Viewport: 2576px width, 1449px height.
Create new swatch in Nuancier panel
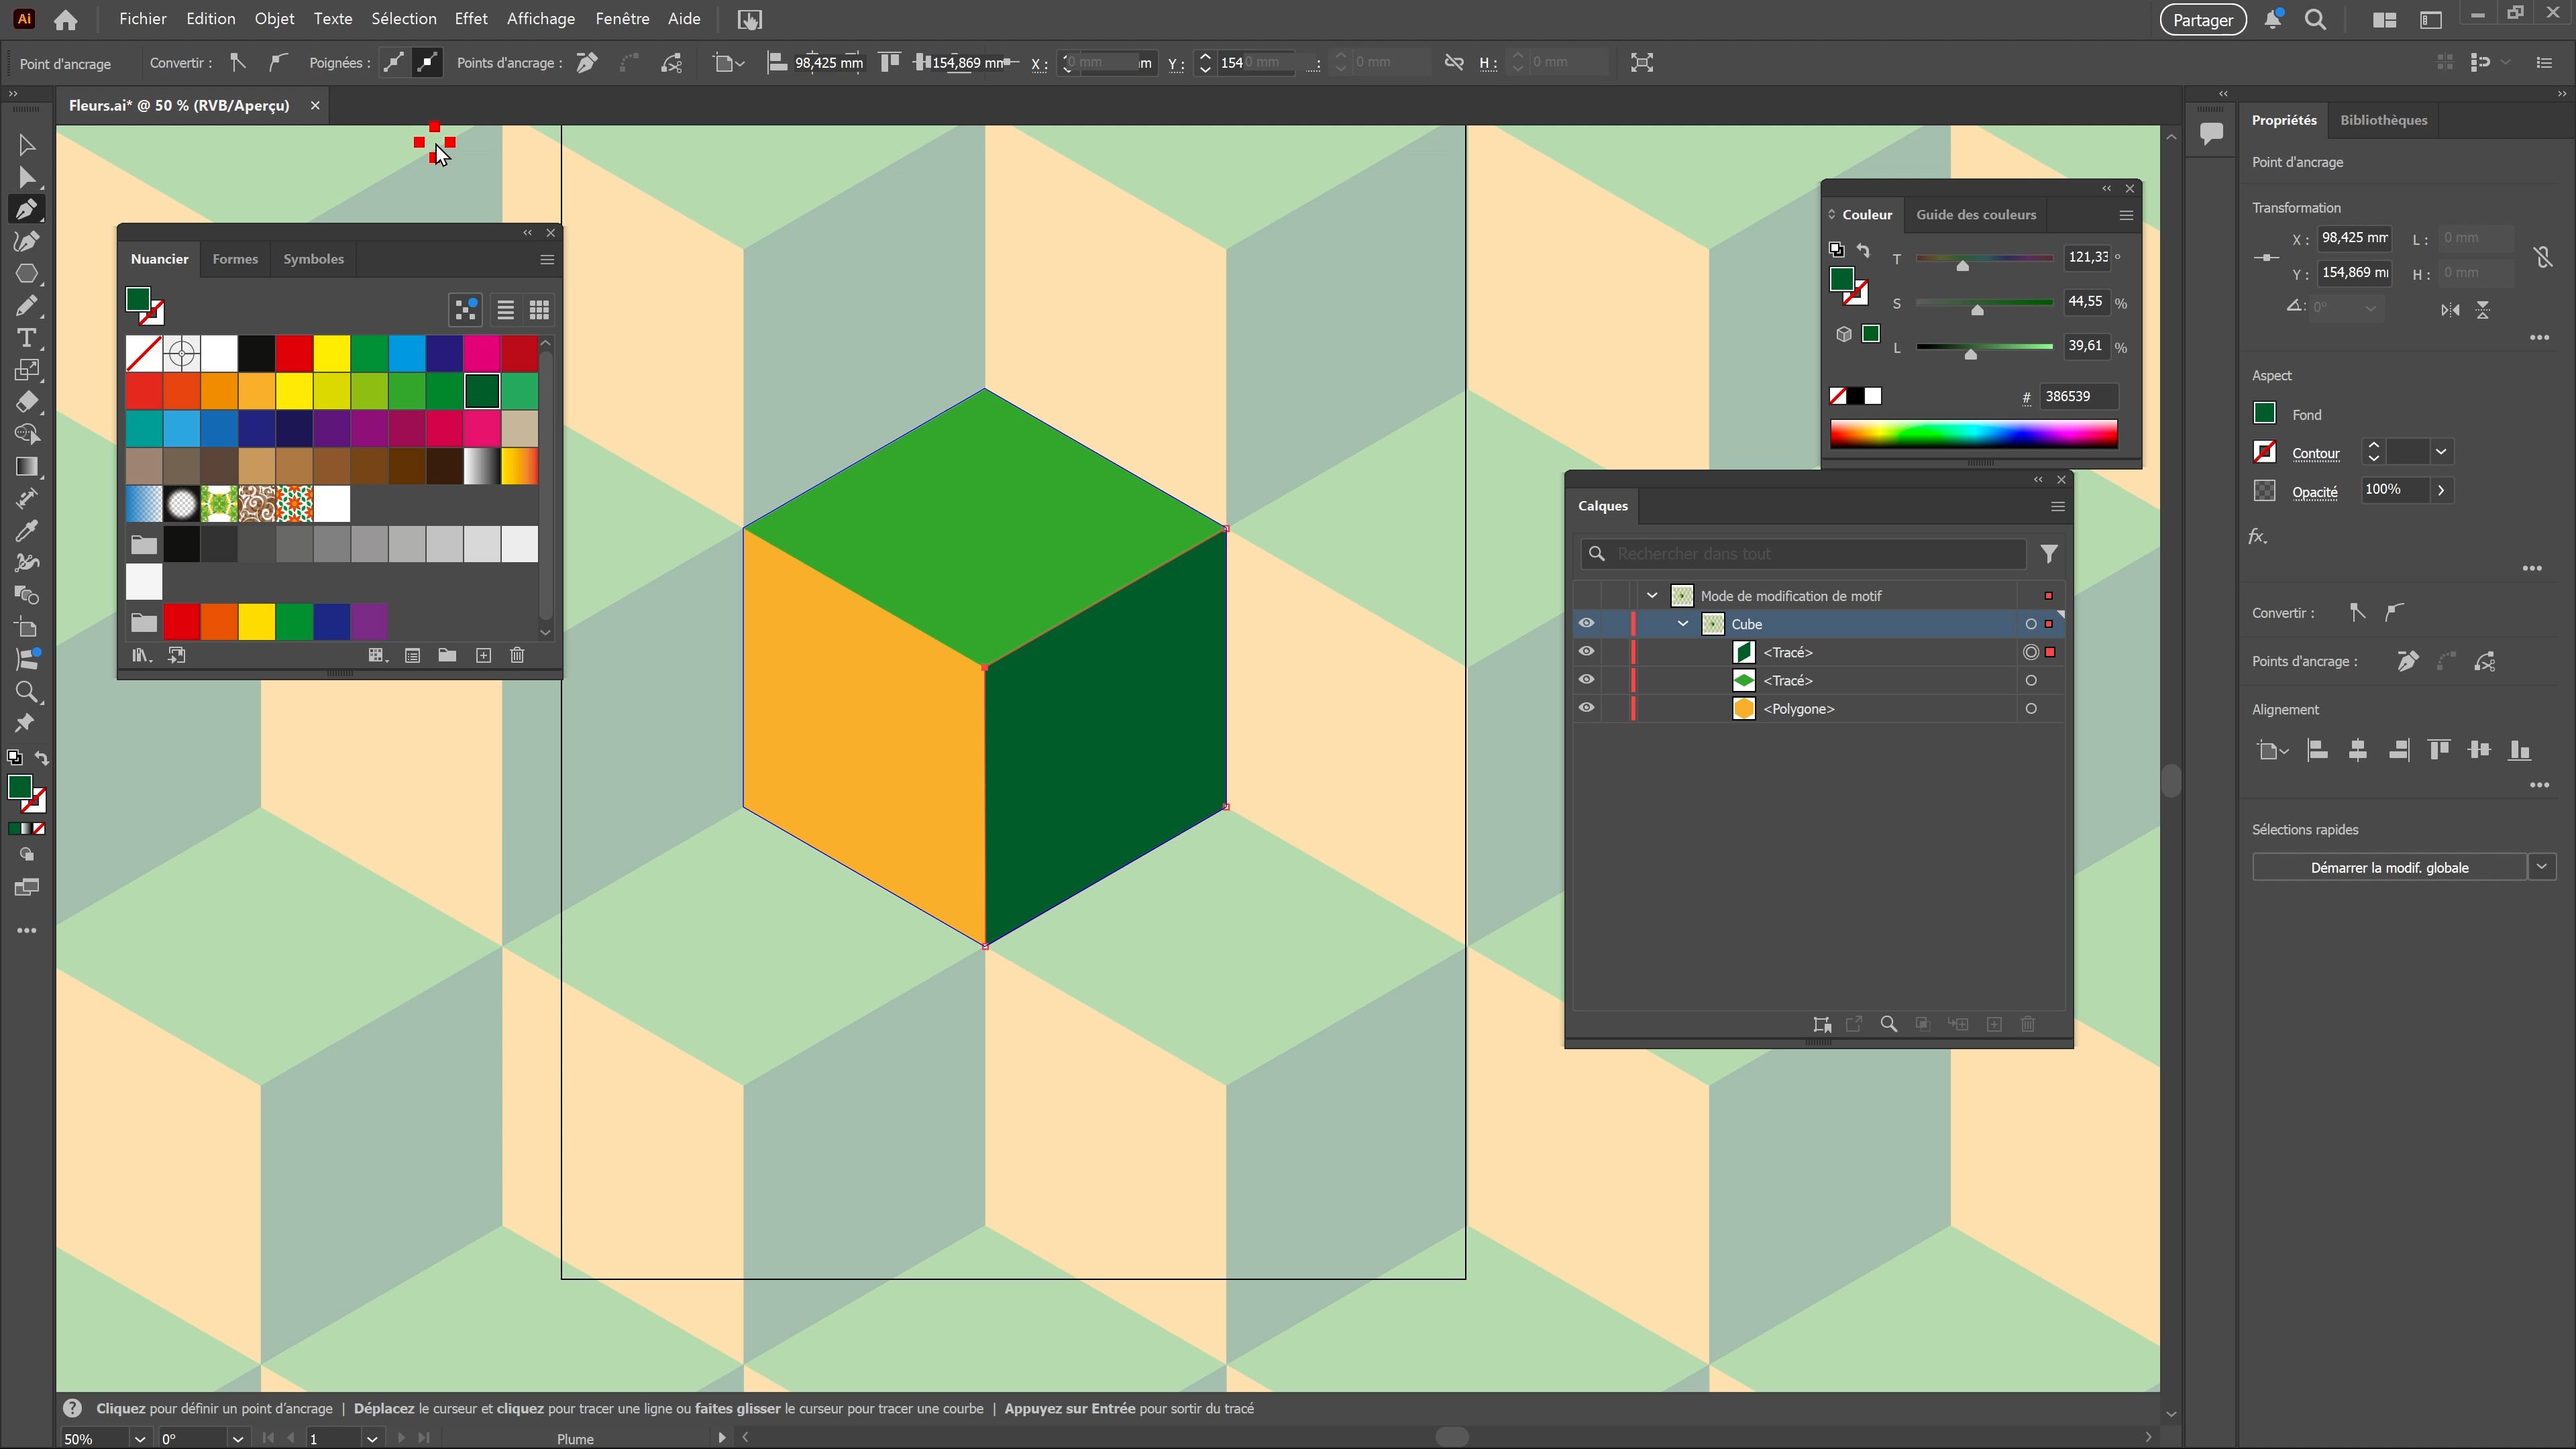click(x=483, y=656)
